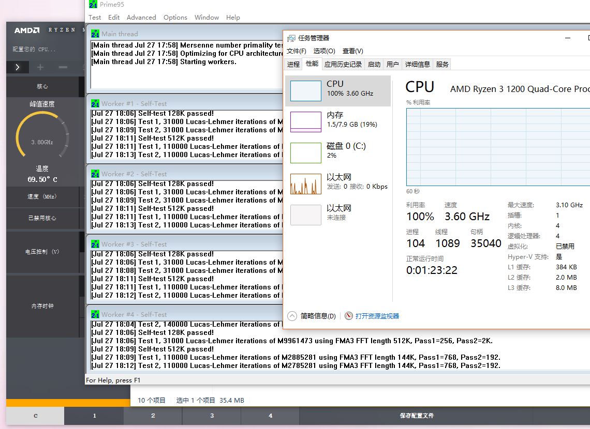Open the Options menu in Prime95

pyautogui.click(x=175, y=17)
